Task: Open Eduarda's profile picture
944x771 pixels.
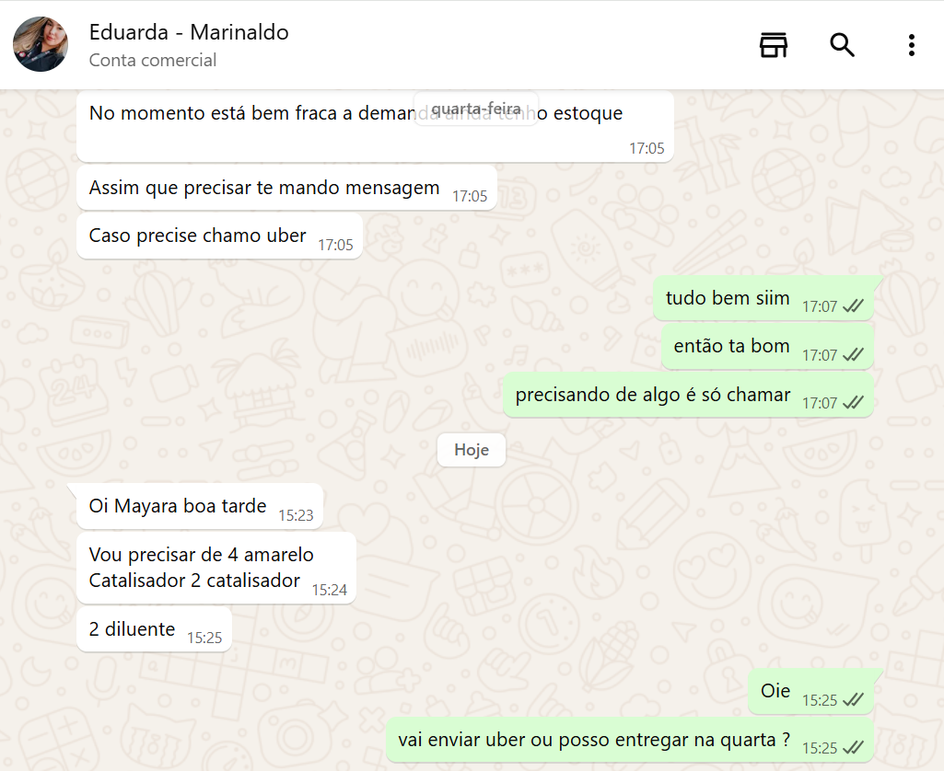Action: [41, 44]
